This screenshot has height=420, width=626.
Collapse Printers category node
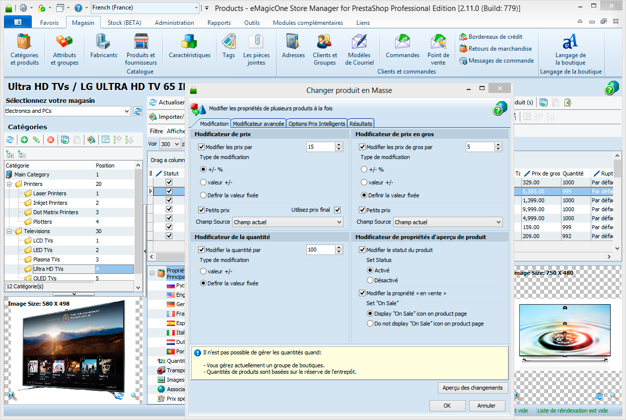(9, 184)
